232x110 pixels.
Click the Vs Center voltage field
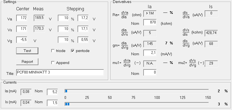[22, 29]
